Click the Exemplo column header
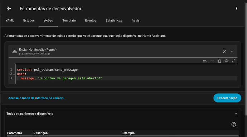This screenshot has width=247, height=137. [x=129, y=133]
